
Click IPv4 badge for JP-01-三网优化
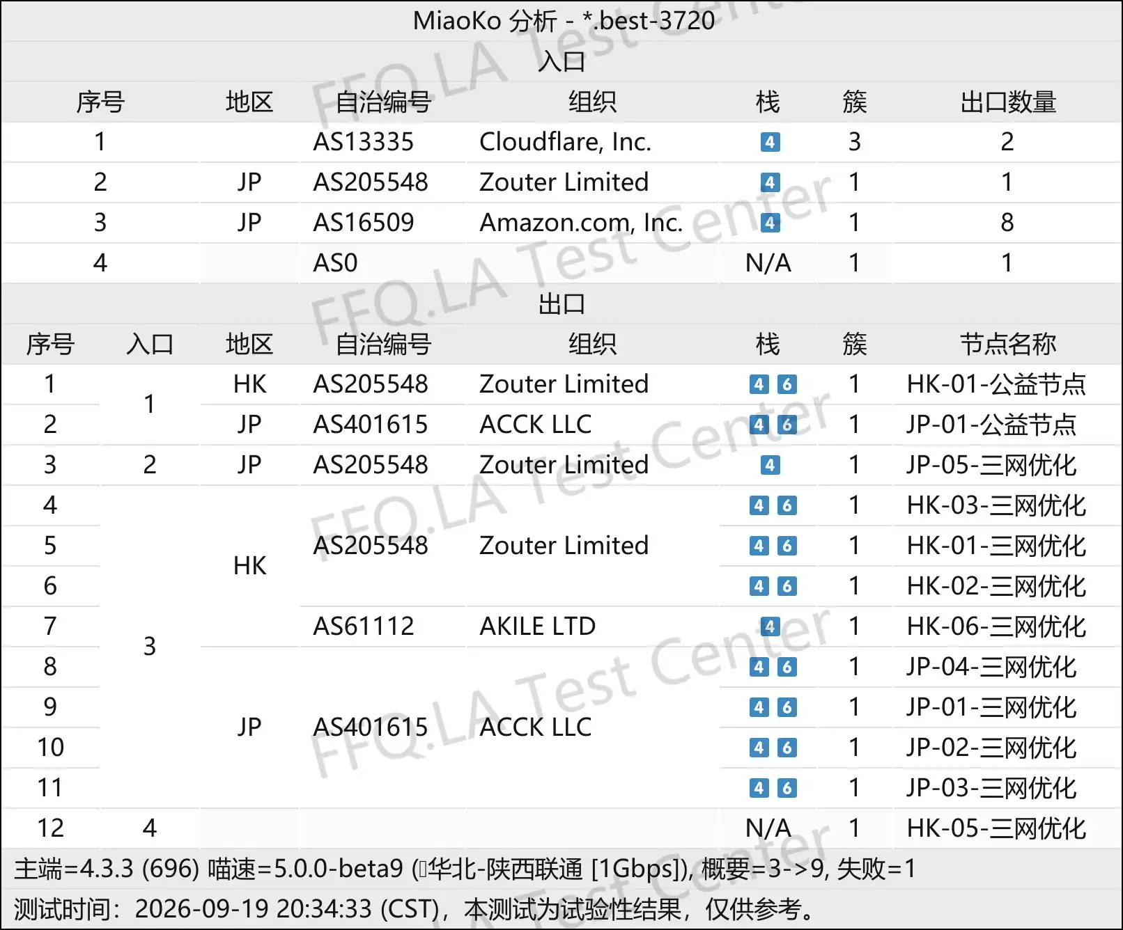point(759,707)
